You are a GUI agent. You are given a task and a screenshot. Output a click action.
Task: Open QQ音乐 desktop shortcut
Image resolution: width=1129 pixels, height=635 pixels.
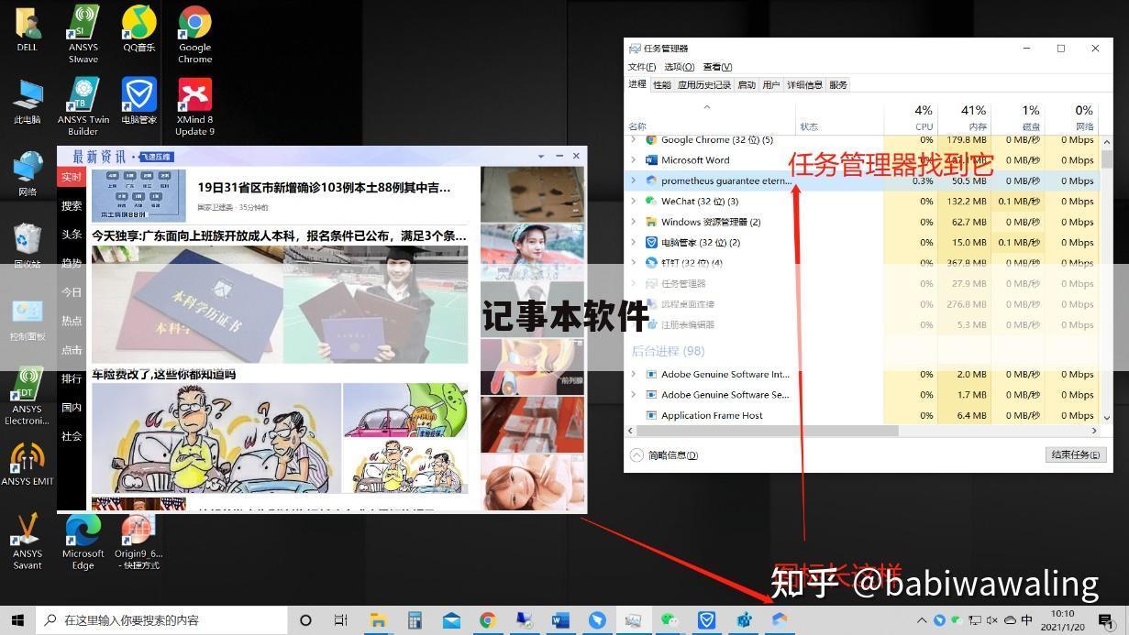pos(138,28)
